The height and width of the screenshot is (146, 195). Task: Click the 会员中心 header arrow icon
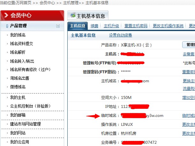click(x=6, y=15)
